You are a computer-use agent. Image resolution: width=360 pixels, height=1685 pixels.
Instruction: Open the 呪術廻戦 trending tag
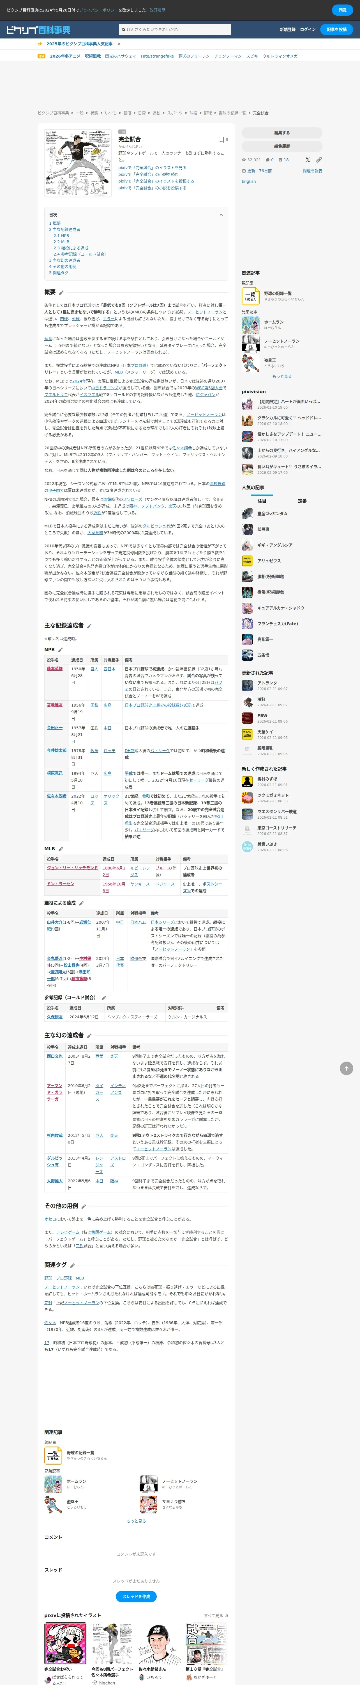93,56
